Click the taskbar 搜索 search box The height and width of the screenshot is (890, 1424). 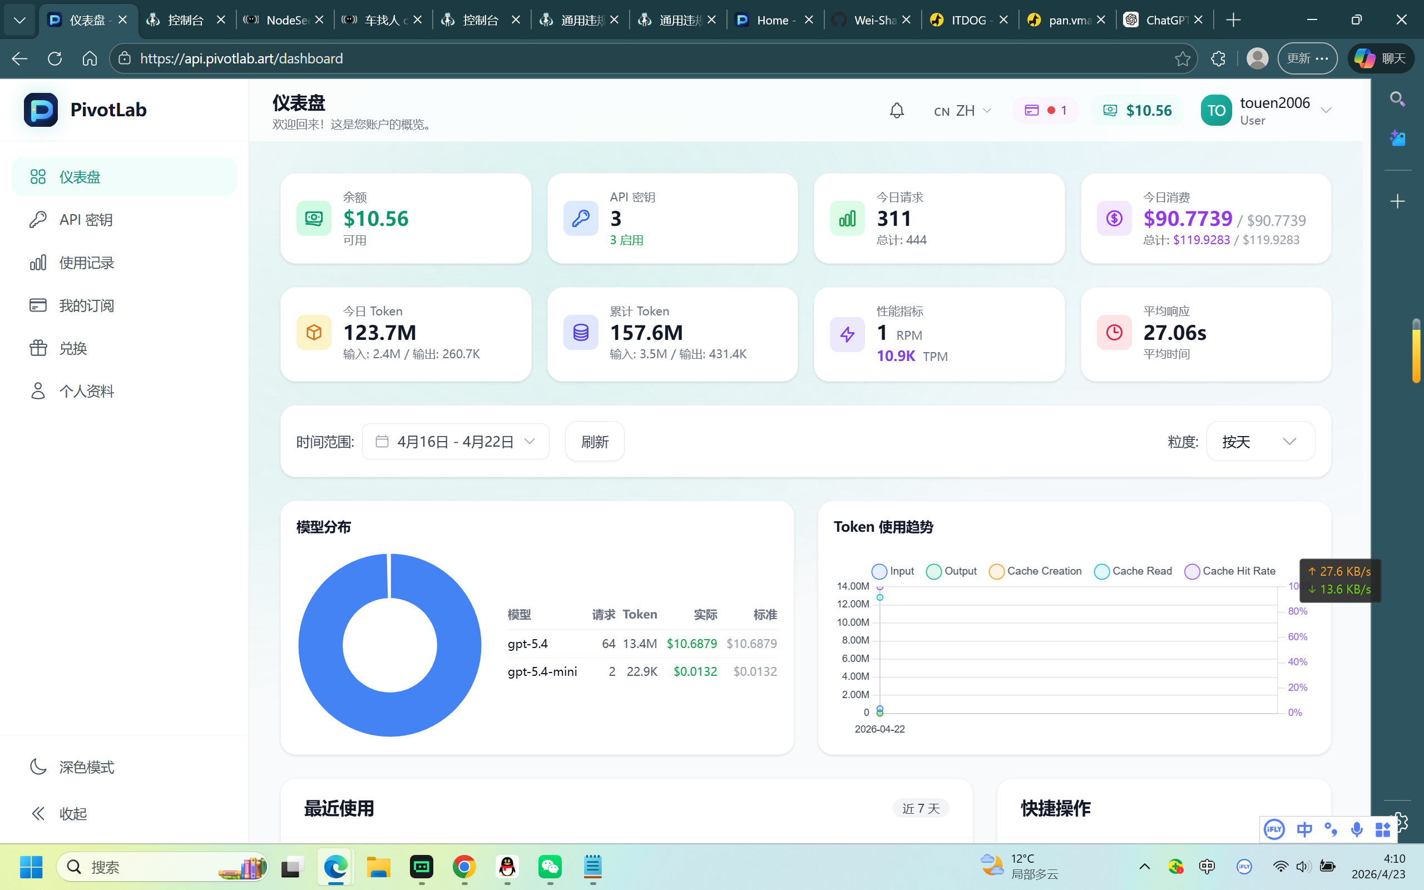(x=163, y=867)
